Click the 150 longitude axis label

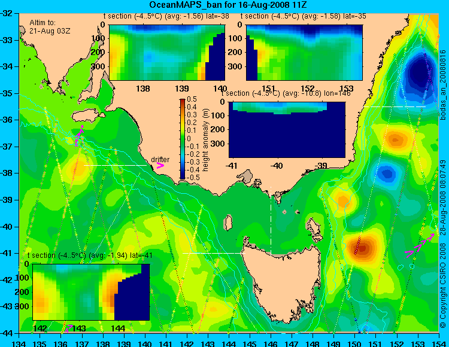coord(355,343)
